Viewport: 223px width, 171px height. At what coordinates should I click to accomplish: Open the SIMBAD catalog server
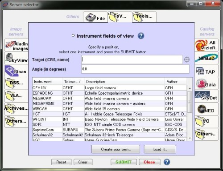click(206, 58)
